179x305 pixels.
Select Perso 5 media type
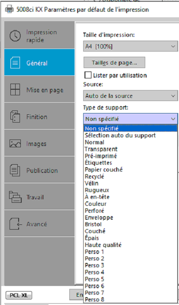coord(94,279)
